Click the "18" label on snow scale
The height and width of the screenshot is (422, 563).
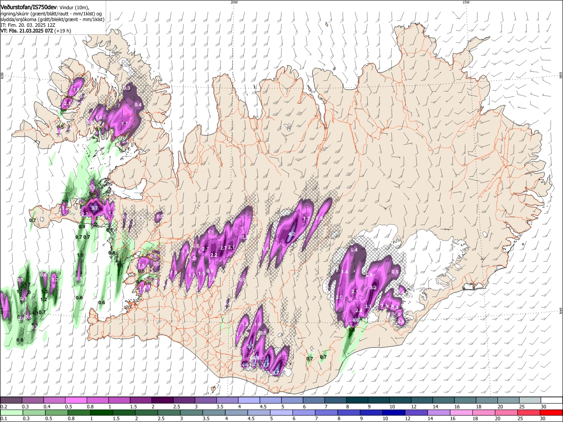point(478,407)
